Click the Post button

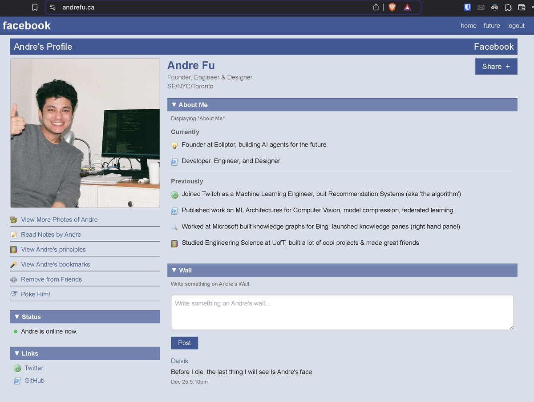click(x=184, y=343)
